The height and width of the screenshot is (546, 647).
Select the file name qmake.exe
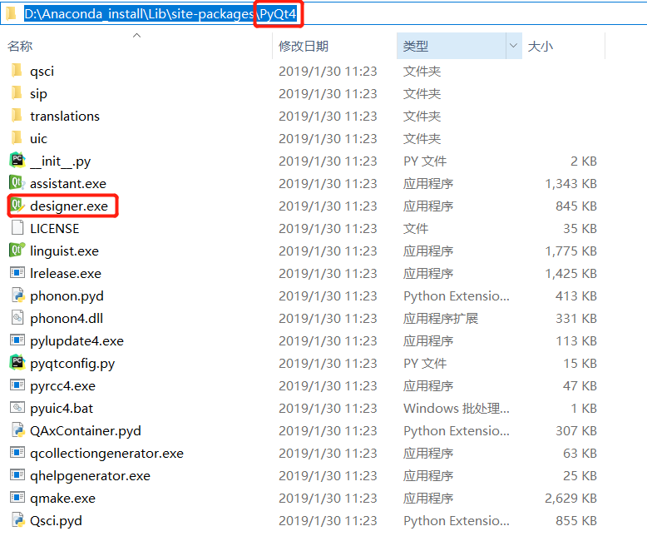[x=62, y=498]
